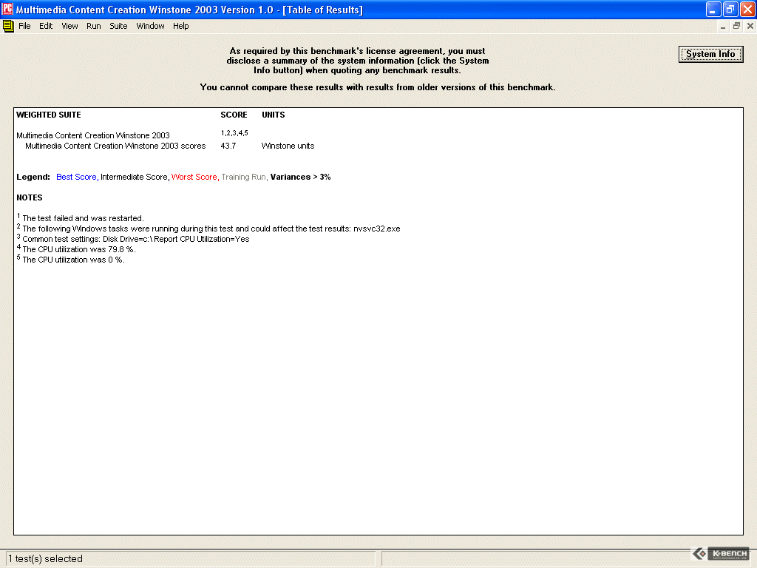The height and width of the screenshot is (568, 757).
Task: Click the gray 'Training Run' legend text
Action: [244, 177]
